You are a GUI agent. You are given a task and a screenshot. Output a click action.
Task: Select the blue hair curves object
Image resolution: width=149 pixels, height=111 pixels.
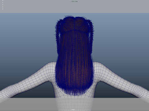click(x=74, y=55)
